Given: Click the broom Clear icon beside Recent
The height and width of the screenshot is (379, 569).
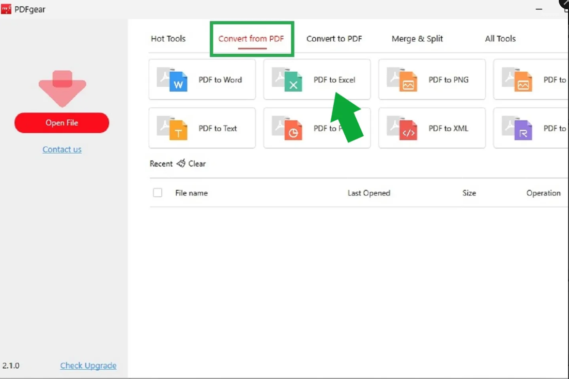Looking at the screenshot, I should (x=181, y=163).
